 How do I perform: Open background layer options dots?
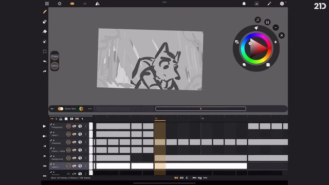point(86,158)
